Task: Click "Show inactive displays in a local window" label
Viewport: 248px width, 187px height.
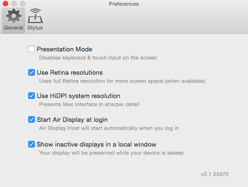Action: [97, 145]
